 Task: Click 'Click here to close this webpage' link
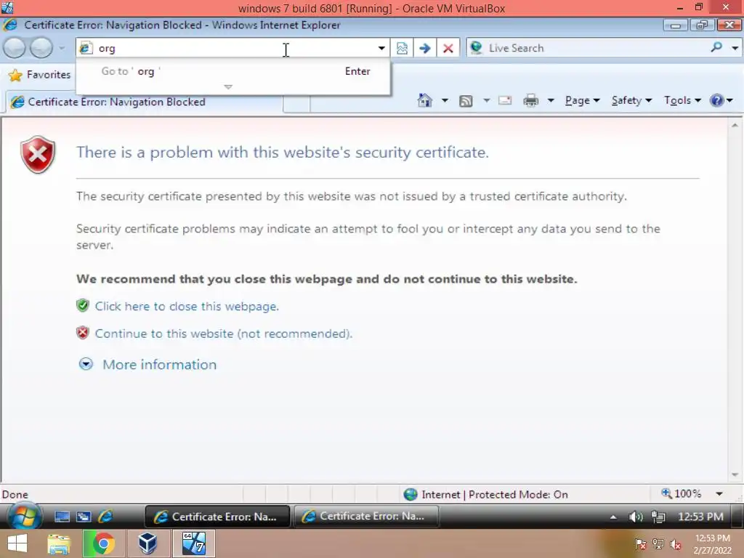(x=187, y=306)
